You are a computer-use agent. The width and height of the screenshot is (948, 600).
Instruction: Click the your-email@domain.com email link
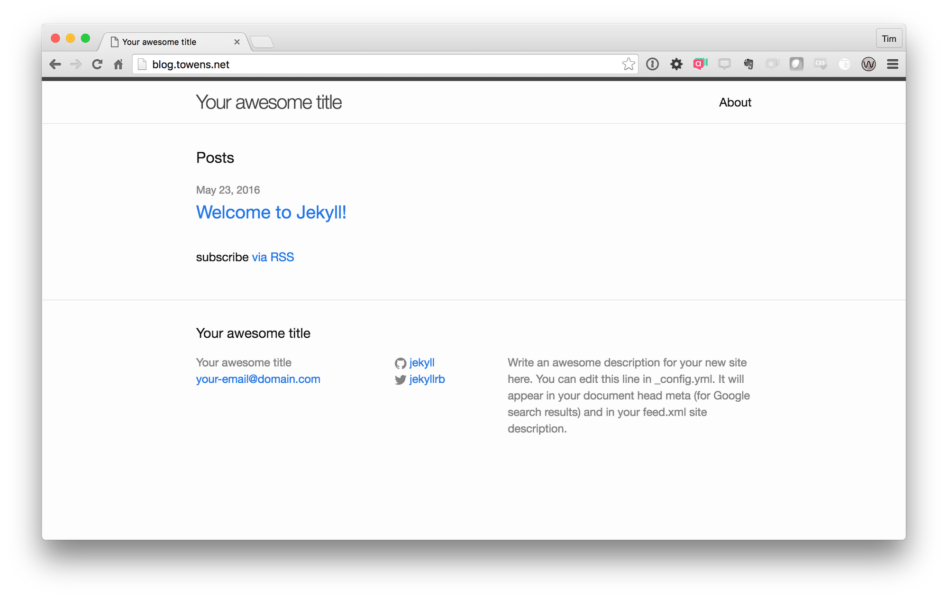pos(257,378)
